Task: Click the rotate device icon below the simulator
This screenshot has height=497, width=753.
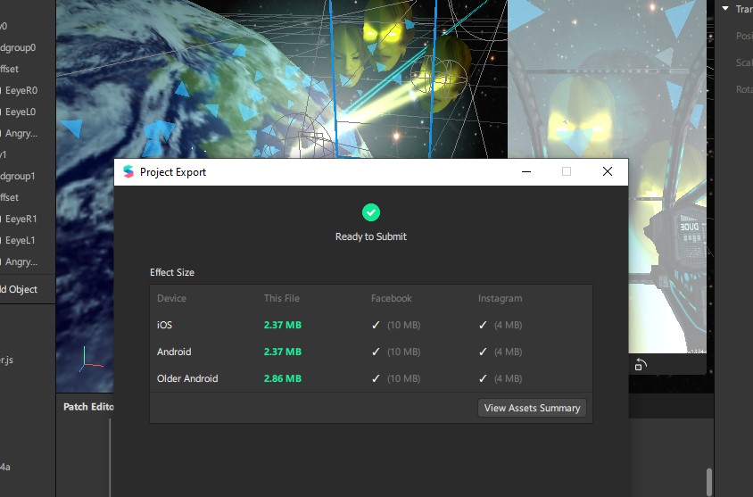Action: pyautogui.click(x=641, y=365)
